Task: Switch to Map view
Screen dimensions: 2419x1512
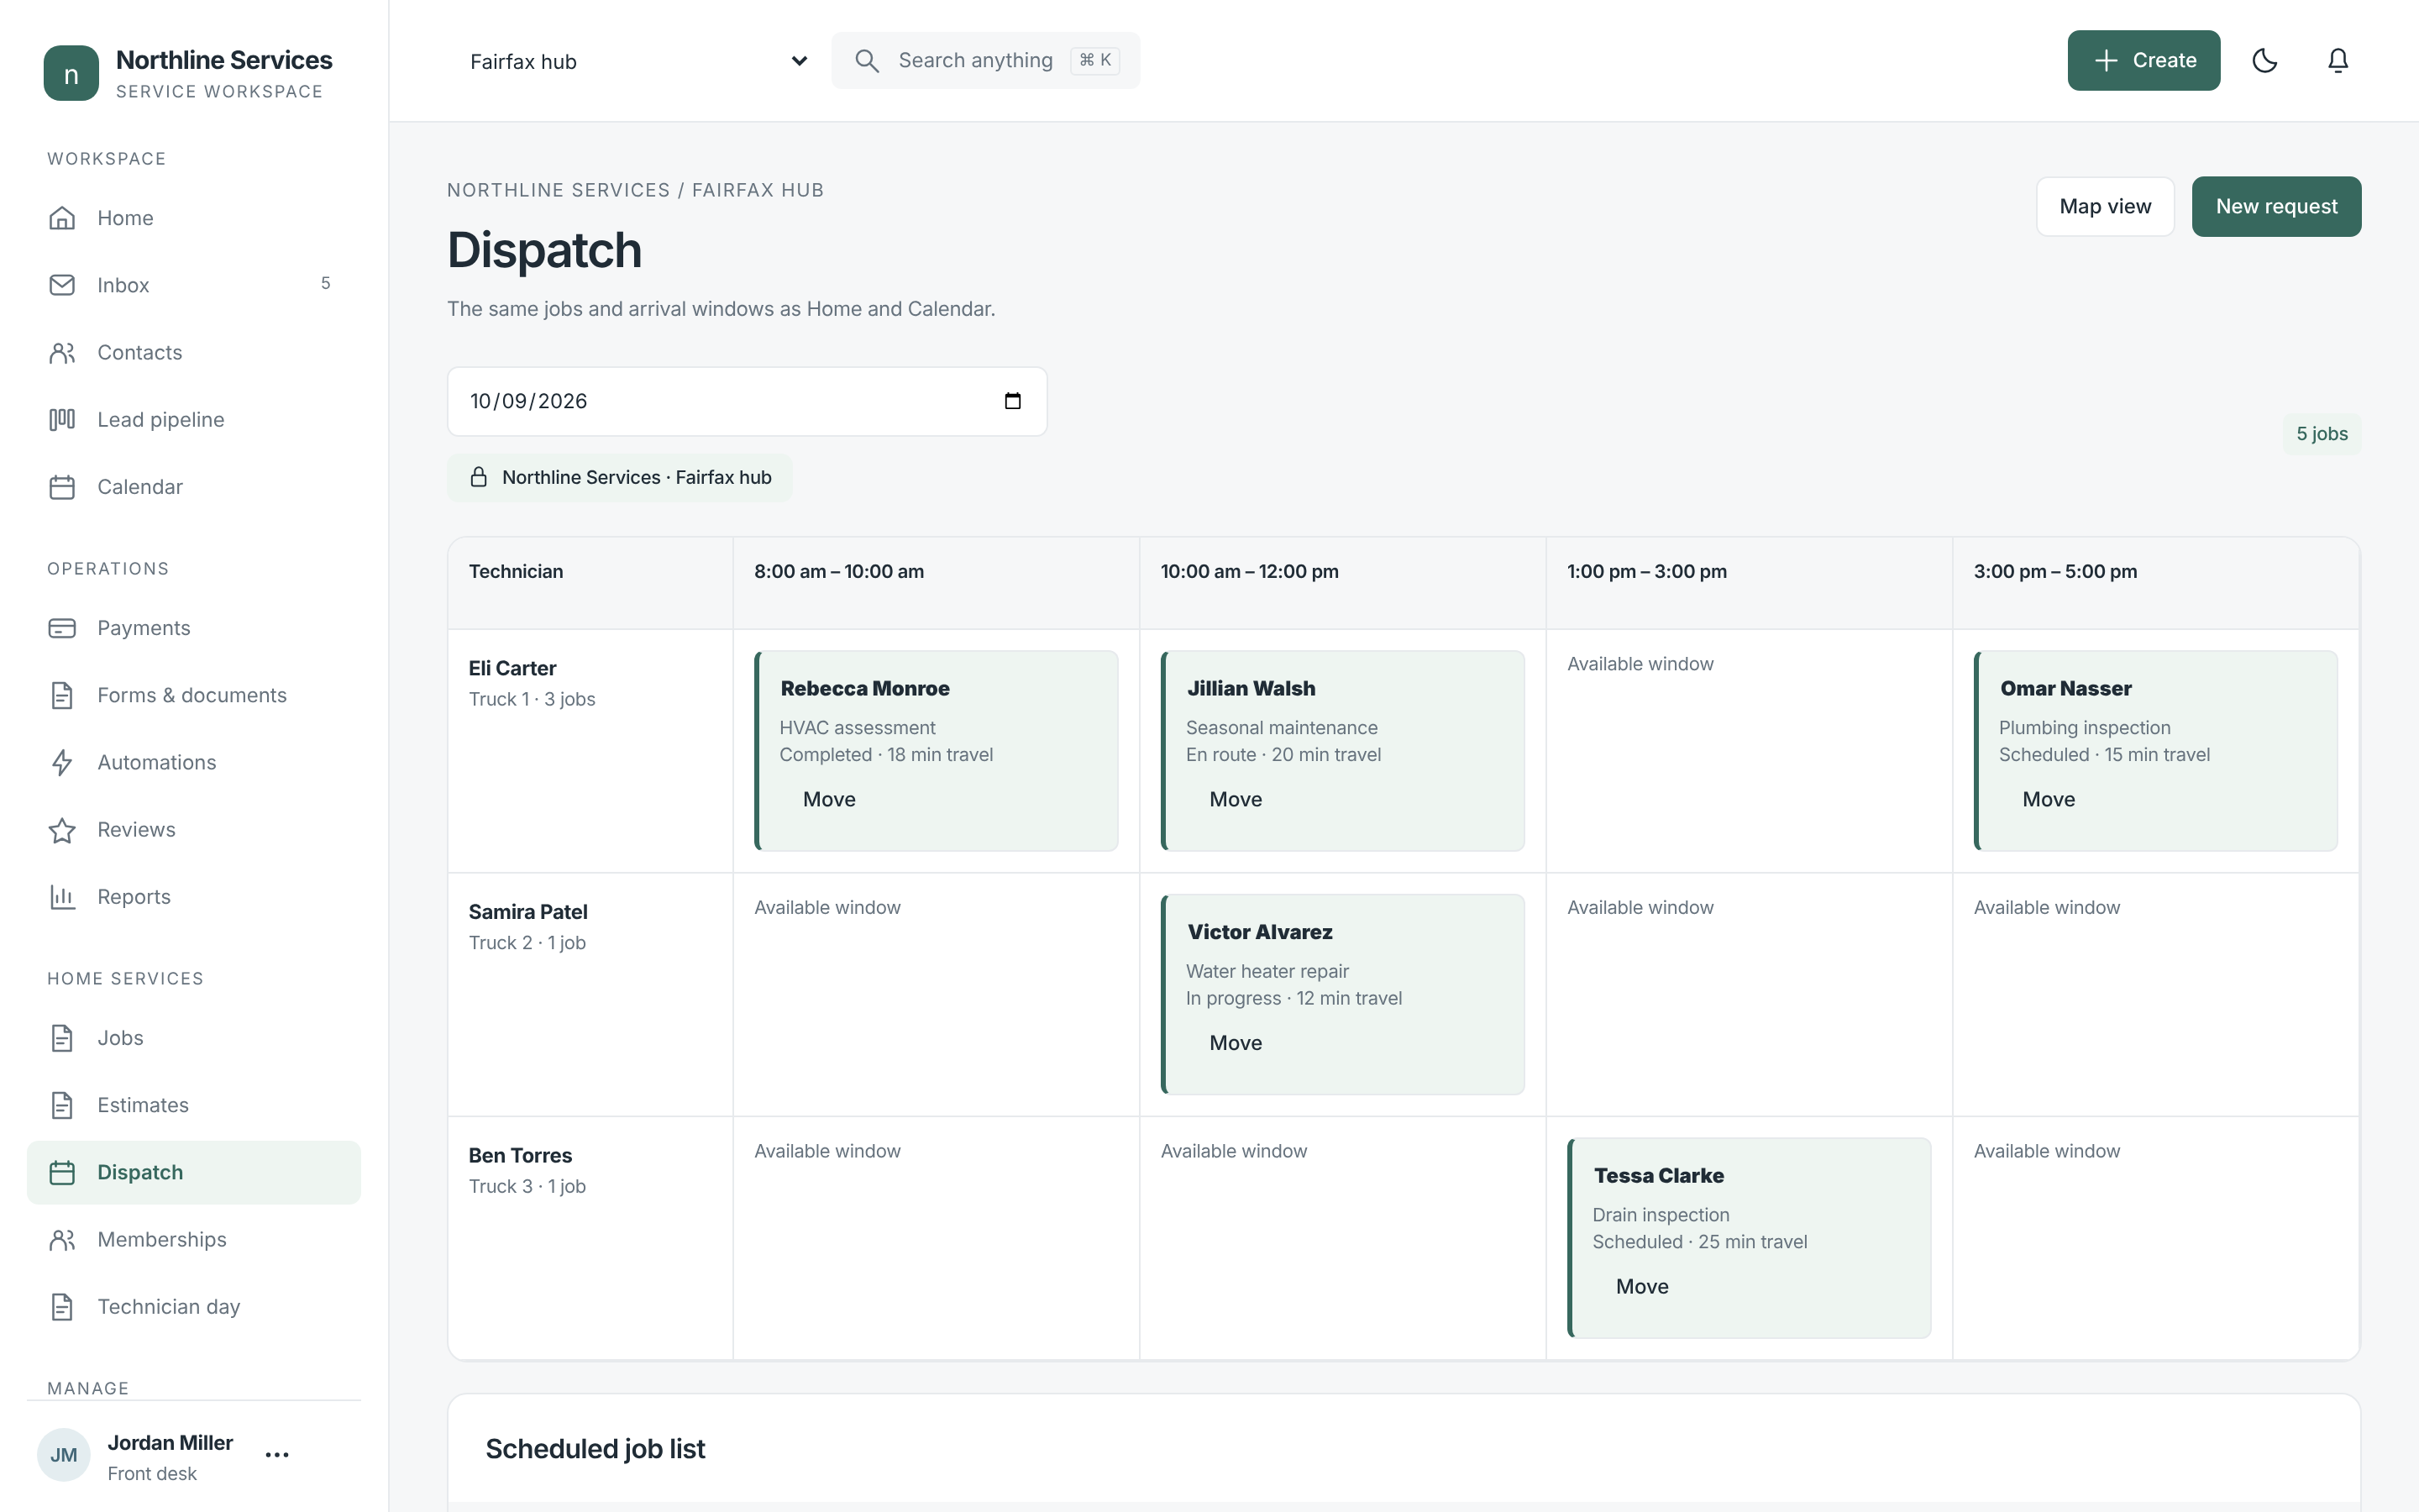Action: [x=2105, y=207]
